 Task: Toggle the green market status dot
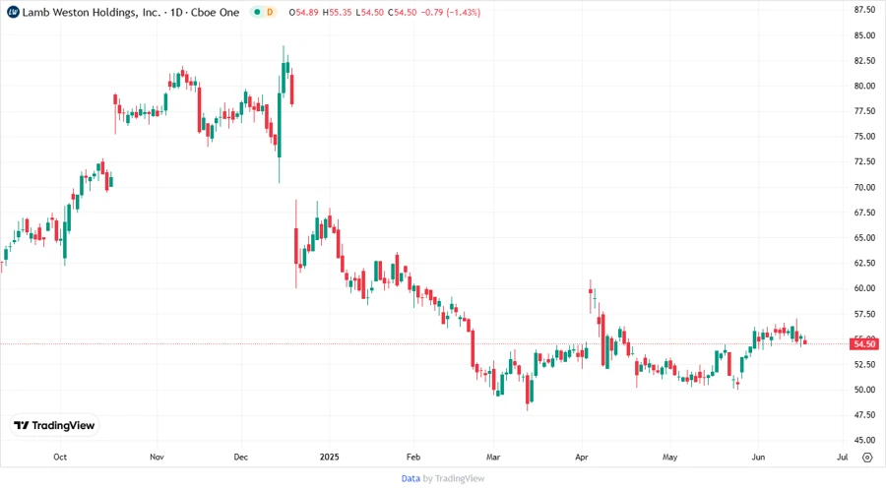[x=257, y=12]
